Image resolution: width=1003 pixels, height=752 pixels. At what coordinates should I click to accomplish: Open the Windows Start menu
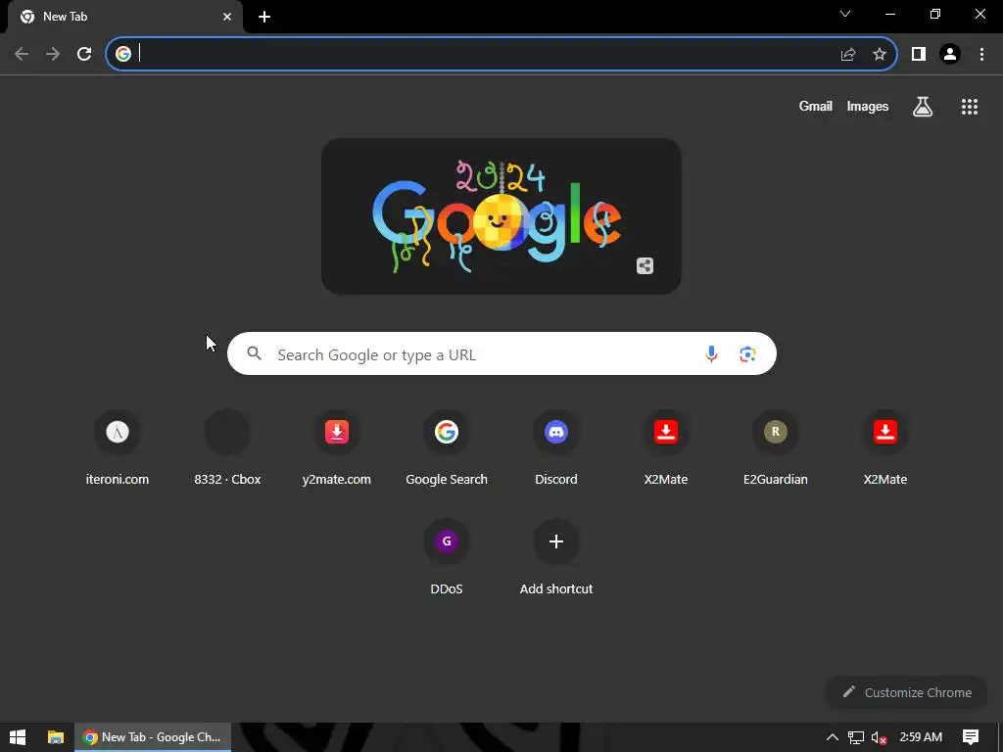click(18, 737)
